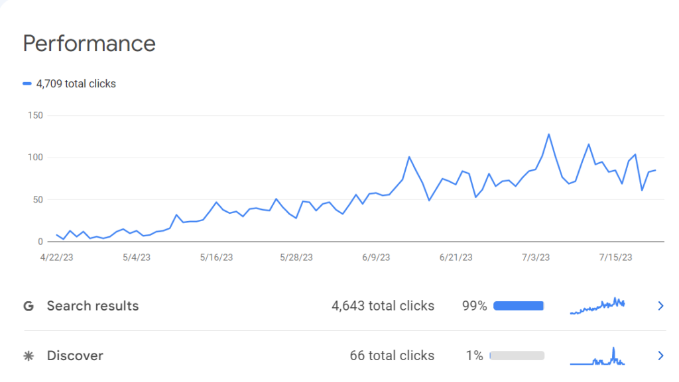Open the Discover row label
Image resolution: width=679 pixels, height=382 pixels.
(x=75, y=356)
